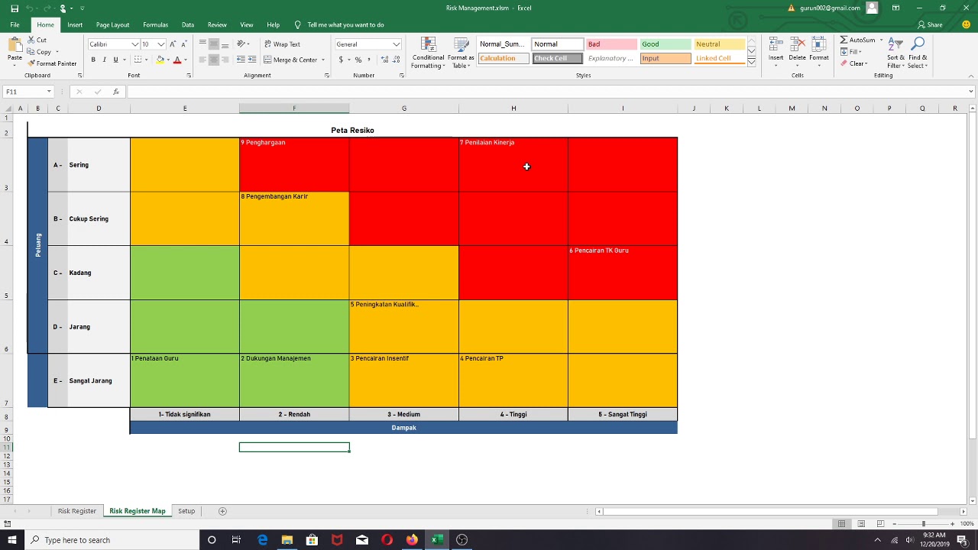Click Decrease Decimal icon
This screenshot has width=978, height=550.
tap(396, 60)
